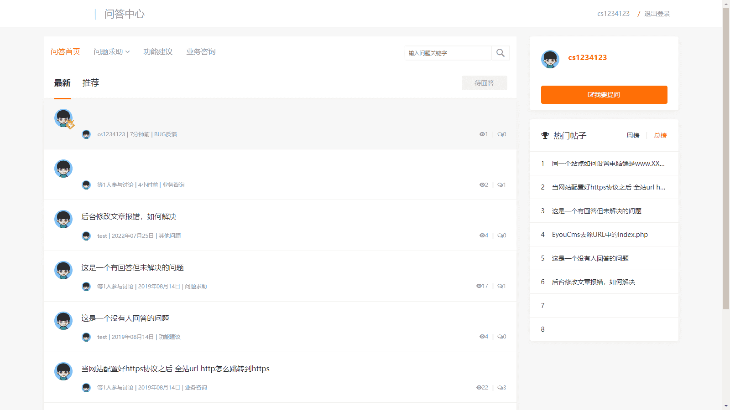
Task: Open hot post 5 这是一个没有人回答的问题
Action: (x=590, y=258)
